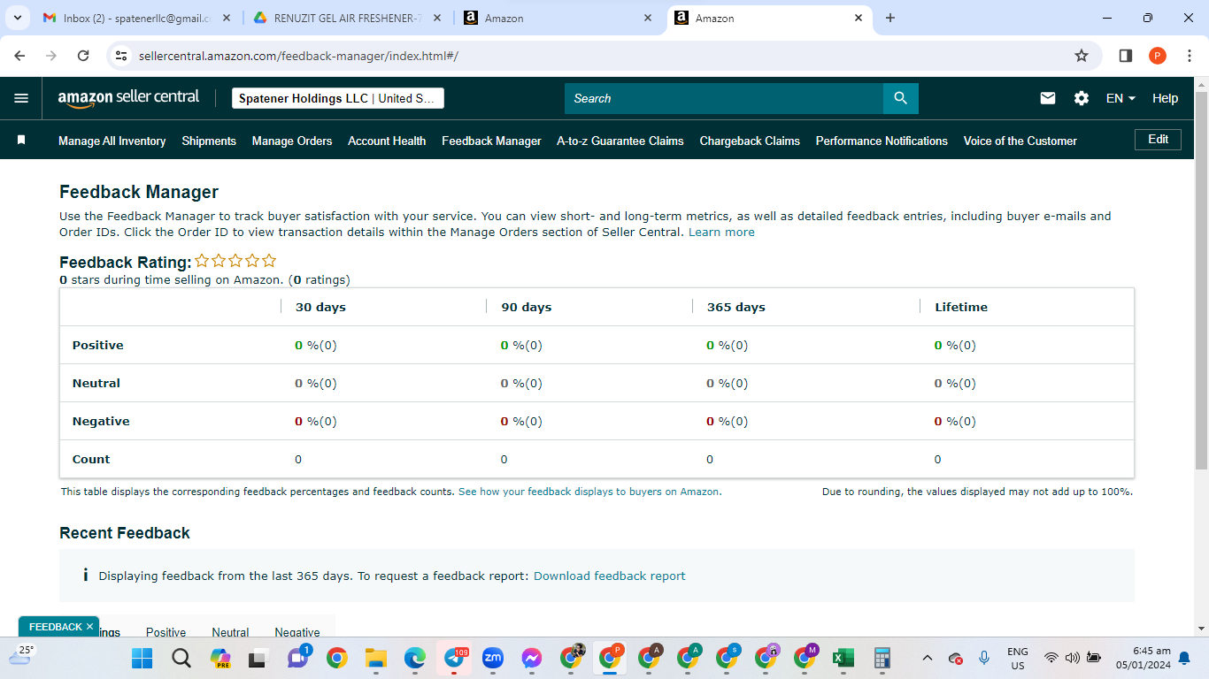This screenshot has width=1209, height=679.
Task: Open the Chrome tab search dropdown
Action: pyautogui.click(x=18, y=18)
